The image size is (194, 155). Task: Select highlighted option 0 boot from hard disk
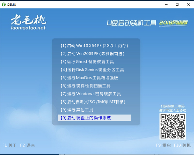pos(94,118)
